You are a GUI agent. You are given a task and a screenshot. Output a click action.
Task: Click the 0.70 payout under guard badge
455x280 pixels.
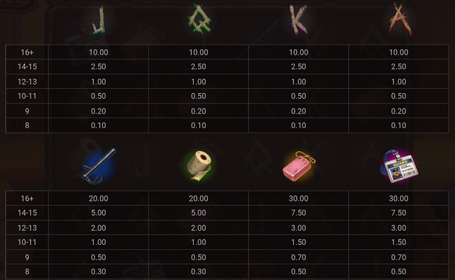(x=398, y=257)
